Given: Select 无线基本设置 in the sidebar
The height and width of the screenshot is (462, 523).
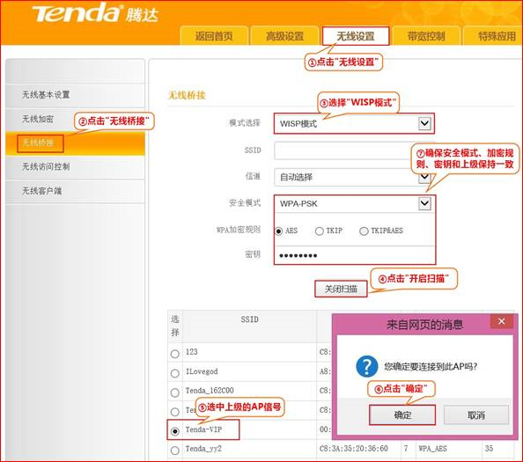Looking at the screenshot, I should click(75, 95).
